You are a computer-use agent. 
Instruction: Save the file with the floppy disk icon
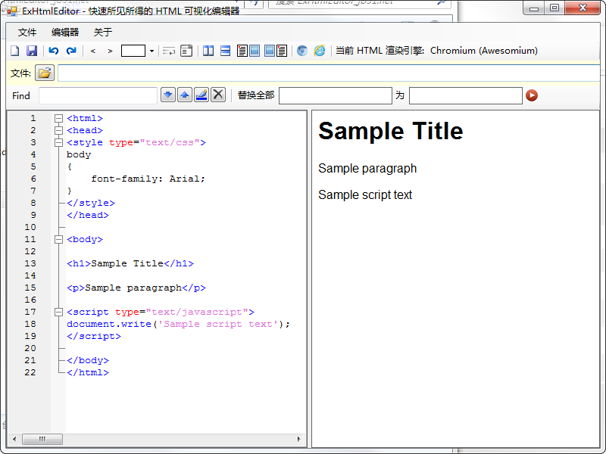pyautogui.click(x=32, y=51)
